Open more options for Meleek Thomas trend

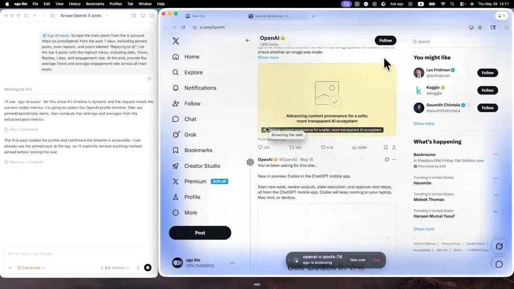pyautogui.click(x=495, y=195)
